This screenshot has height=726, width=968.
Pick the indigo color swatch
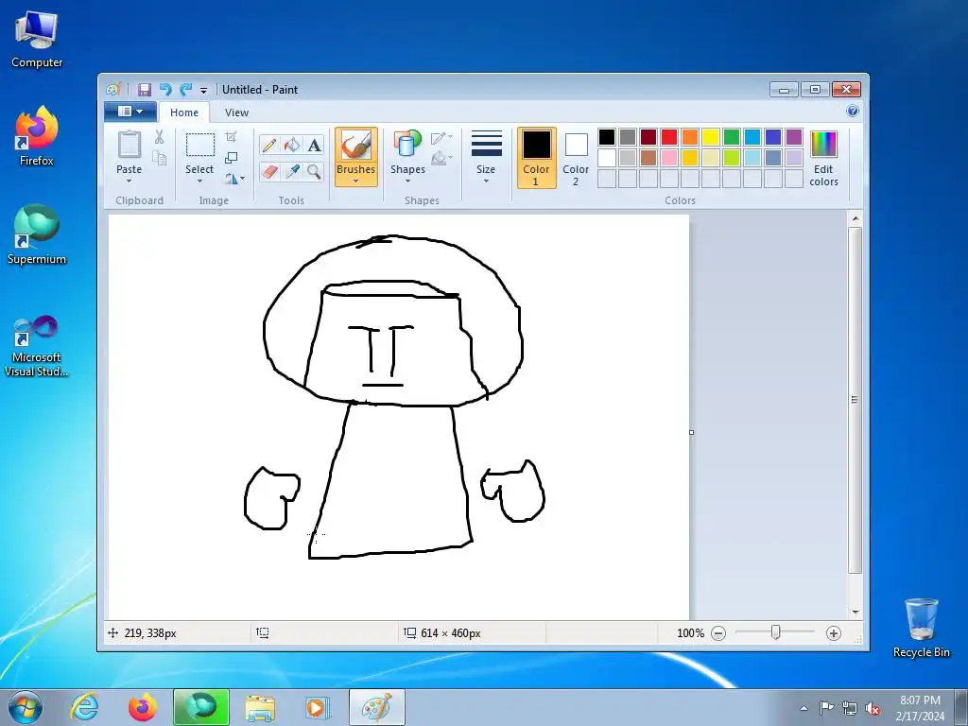tap(773, 136)
